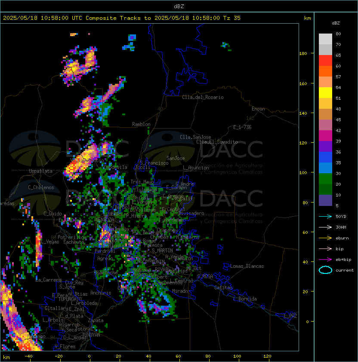The width and height of the screenshot is (358, 362).
Task: Click the Clla.del_Rosario label
Action: click(203, 97)
